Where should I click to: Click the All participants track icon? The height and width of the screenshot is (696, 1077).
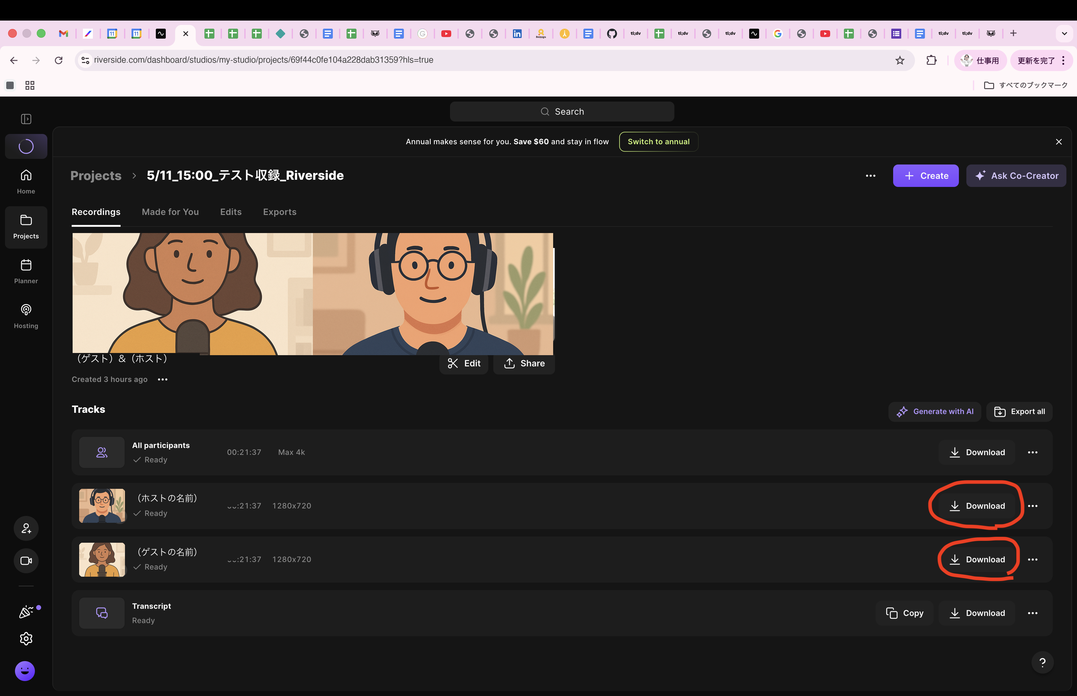(x=102, y=452)
